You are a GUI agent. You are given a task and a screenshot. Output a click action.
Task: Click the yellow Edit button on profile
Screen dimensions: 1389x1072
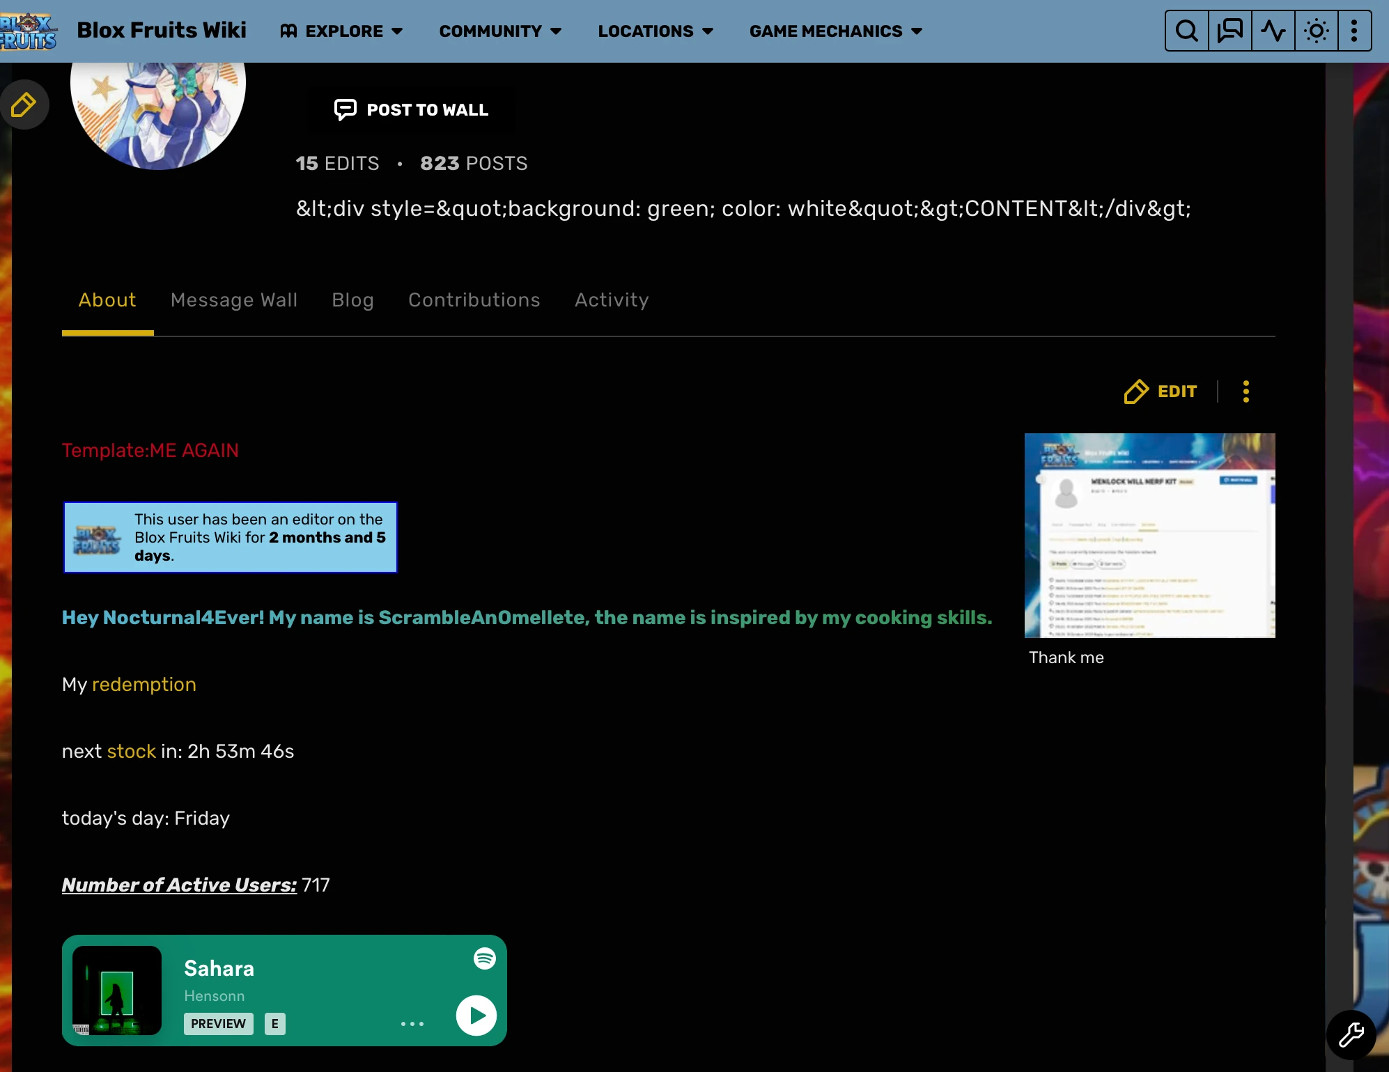(1161, 391)
